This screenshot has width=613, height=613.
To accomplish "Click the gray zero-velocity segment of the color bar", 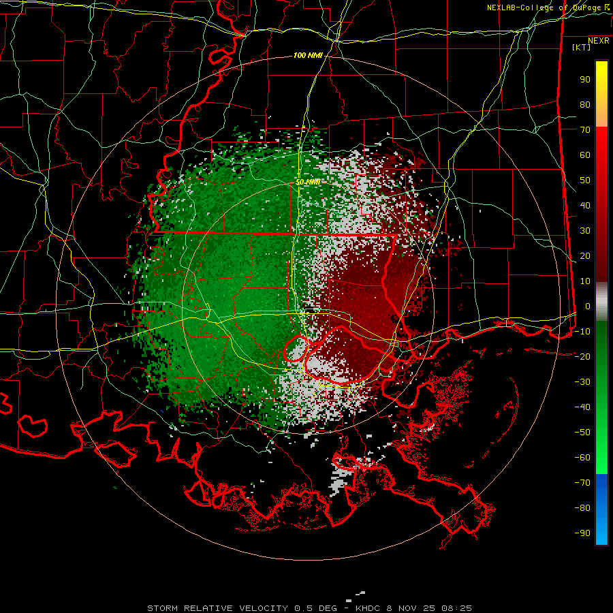I will pos(601,302).
